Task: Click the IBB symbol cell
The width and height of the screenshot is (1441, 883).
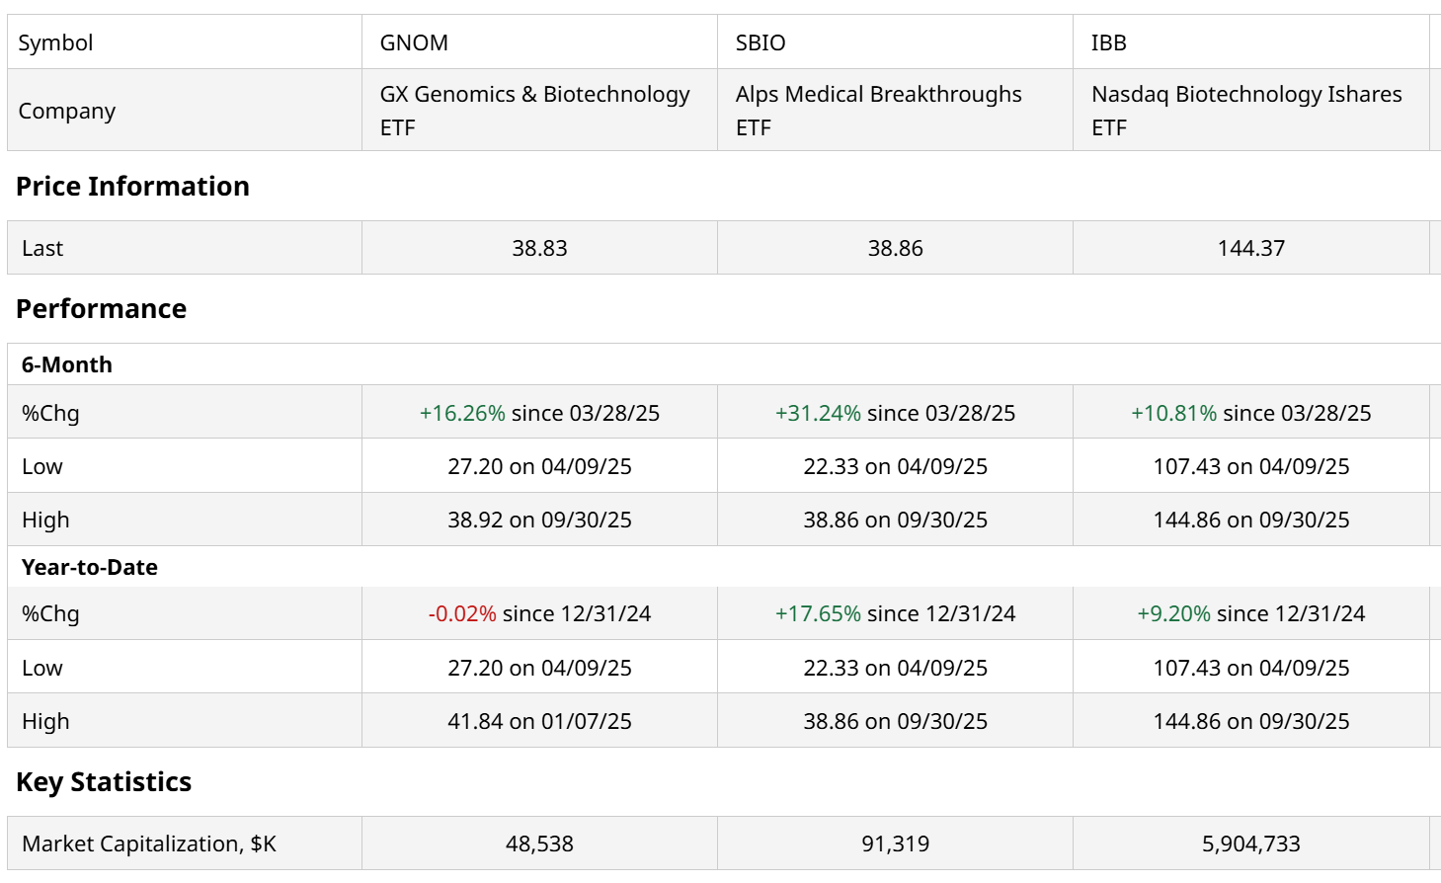Action: coord(1108,42)
